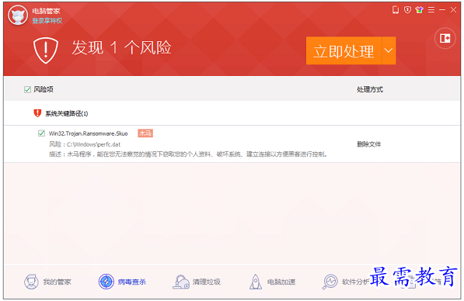
Task: Click the 电脑加速 rocket icon
Action: coord(256,282)
